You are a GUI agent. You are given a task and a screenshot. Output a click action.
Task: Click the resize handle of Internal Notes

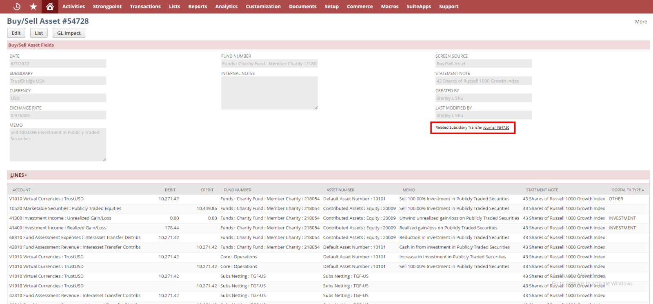(x=316, y=107)
